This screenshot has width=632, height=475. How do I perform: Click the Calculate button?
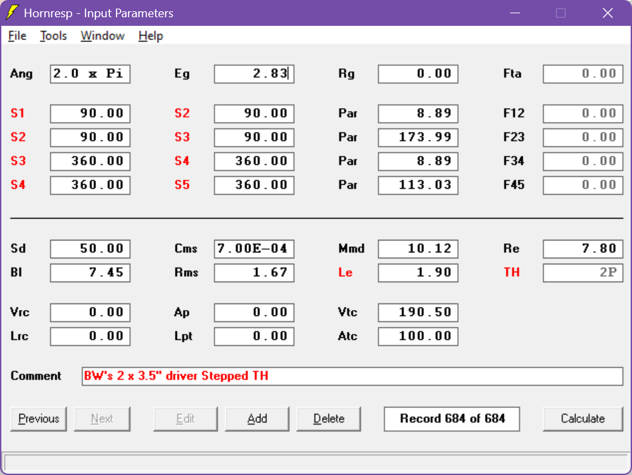pos(583,419)
